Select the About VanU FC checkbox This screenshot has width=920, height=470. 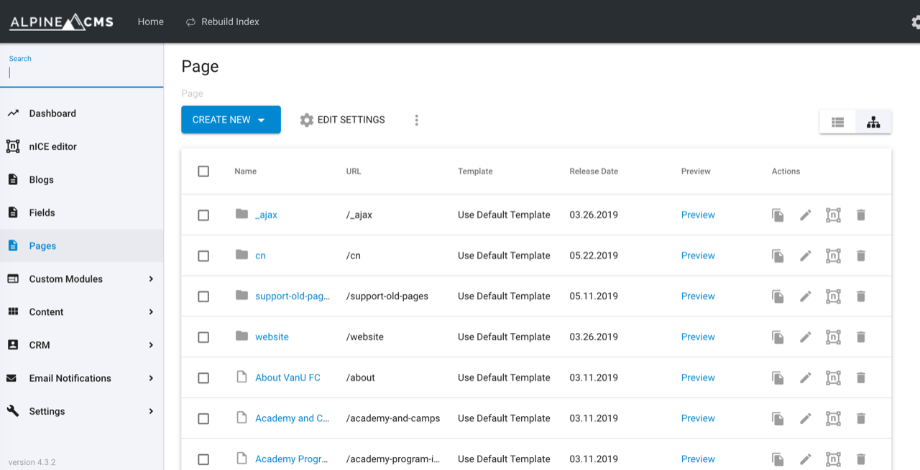(203, 377)
